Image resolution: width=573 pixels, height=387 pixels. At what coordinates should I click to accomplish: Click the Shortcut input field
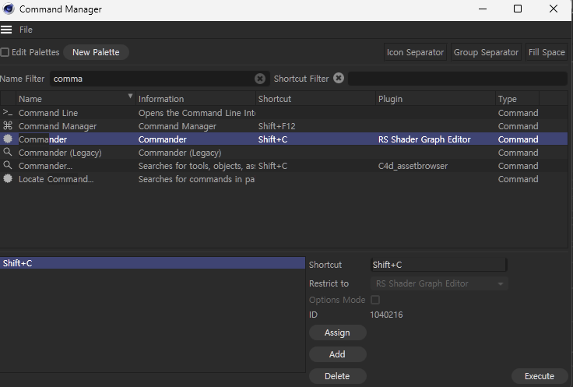pos(438,265)
